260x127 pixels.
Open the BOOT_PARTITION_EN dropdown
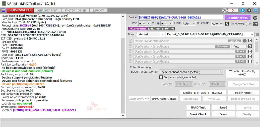click(x=191, y=72)
